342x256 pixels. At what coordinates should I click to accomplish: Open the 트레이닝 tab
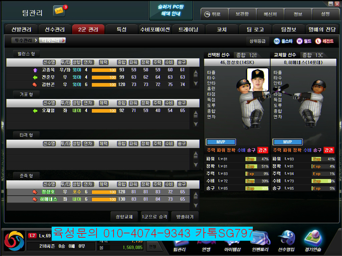coord(188,29)
